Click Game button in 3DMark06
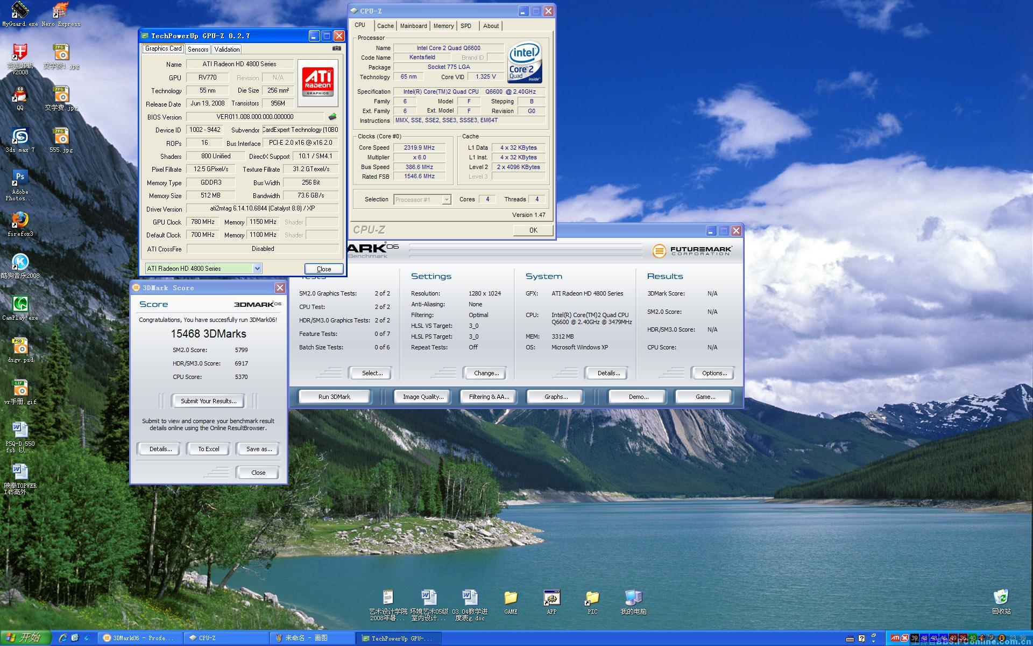This screenshot has height=646, width=1033. click(705, 397)
